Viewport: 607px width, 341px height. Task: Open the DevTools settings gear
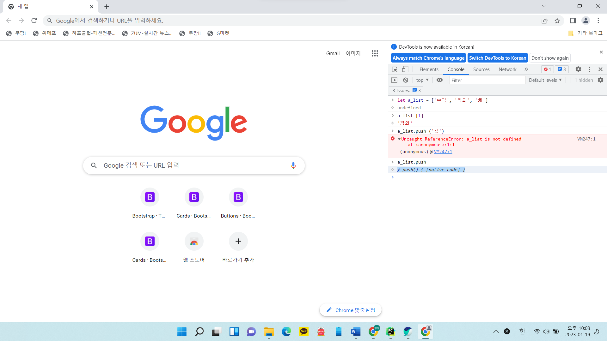click(578, 69)
